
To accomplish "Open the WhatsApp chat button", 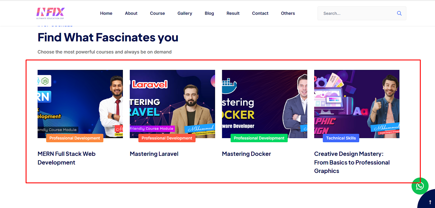I will 420,186.
